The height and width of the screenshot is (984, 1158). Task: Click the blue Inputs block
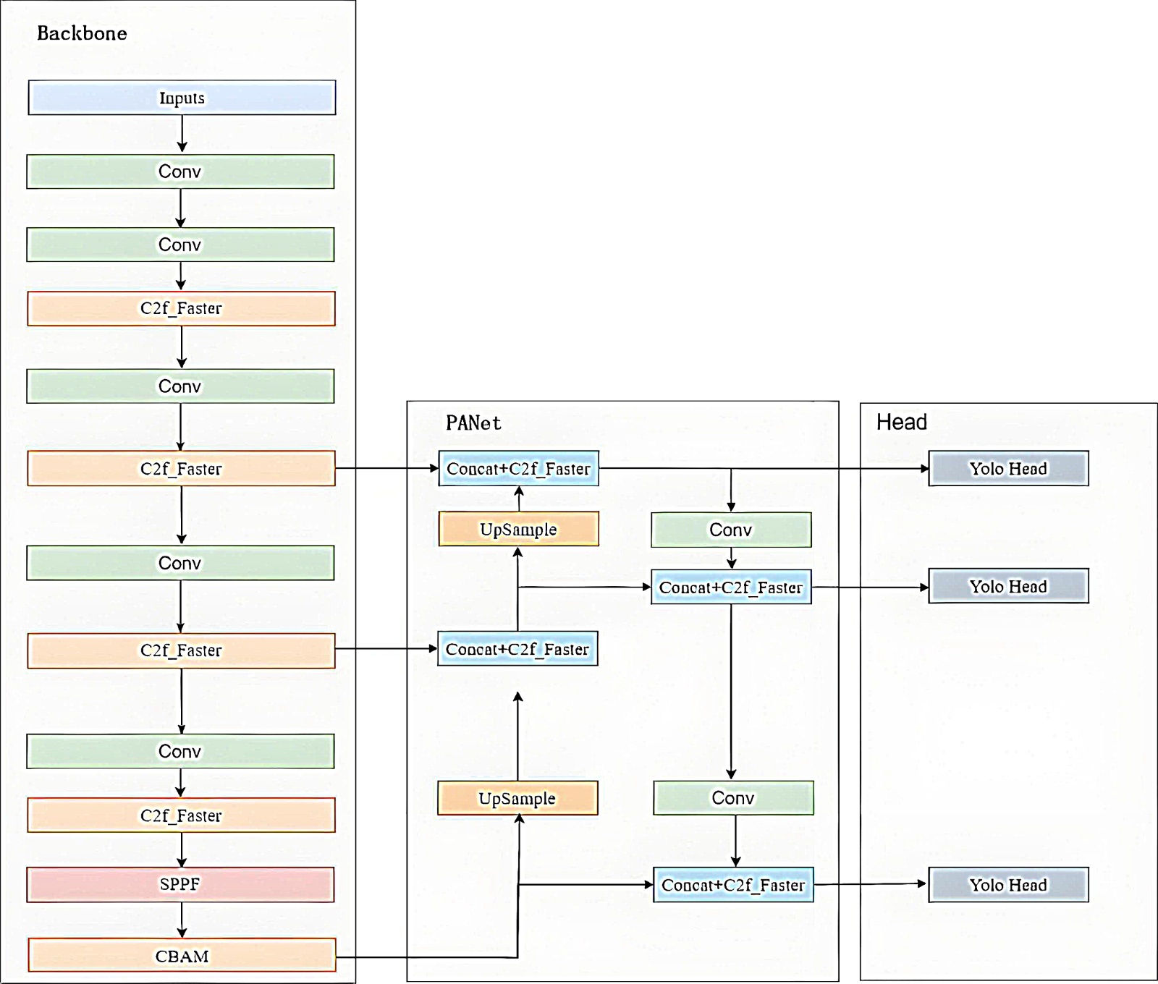182,98
